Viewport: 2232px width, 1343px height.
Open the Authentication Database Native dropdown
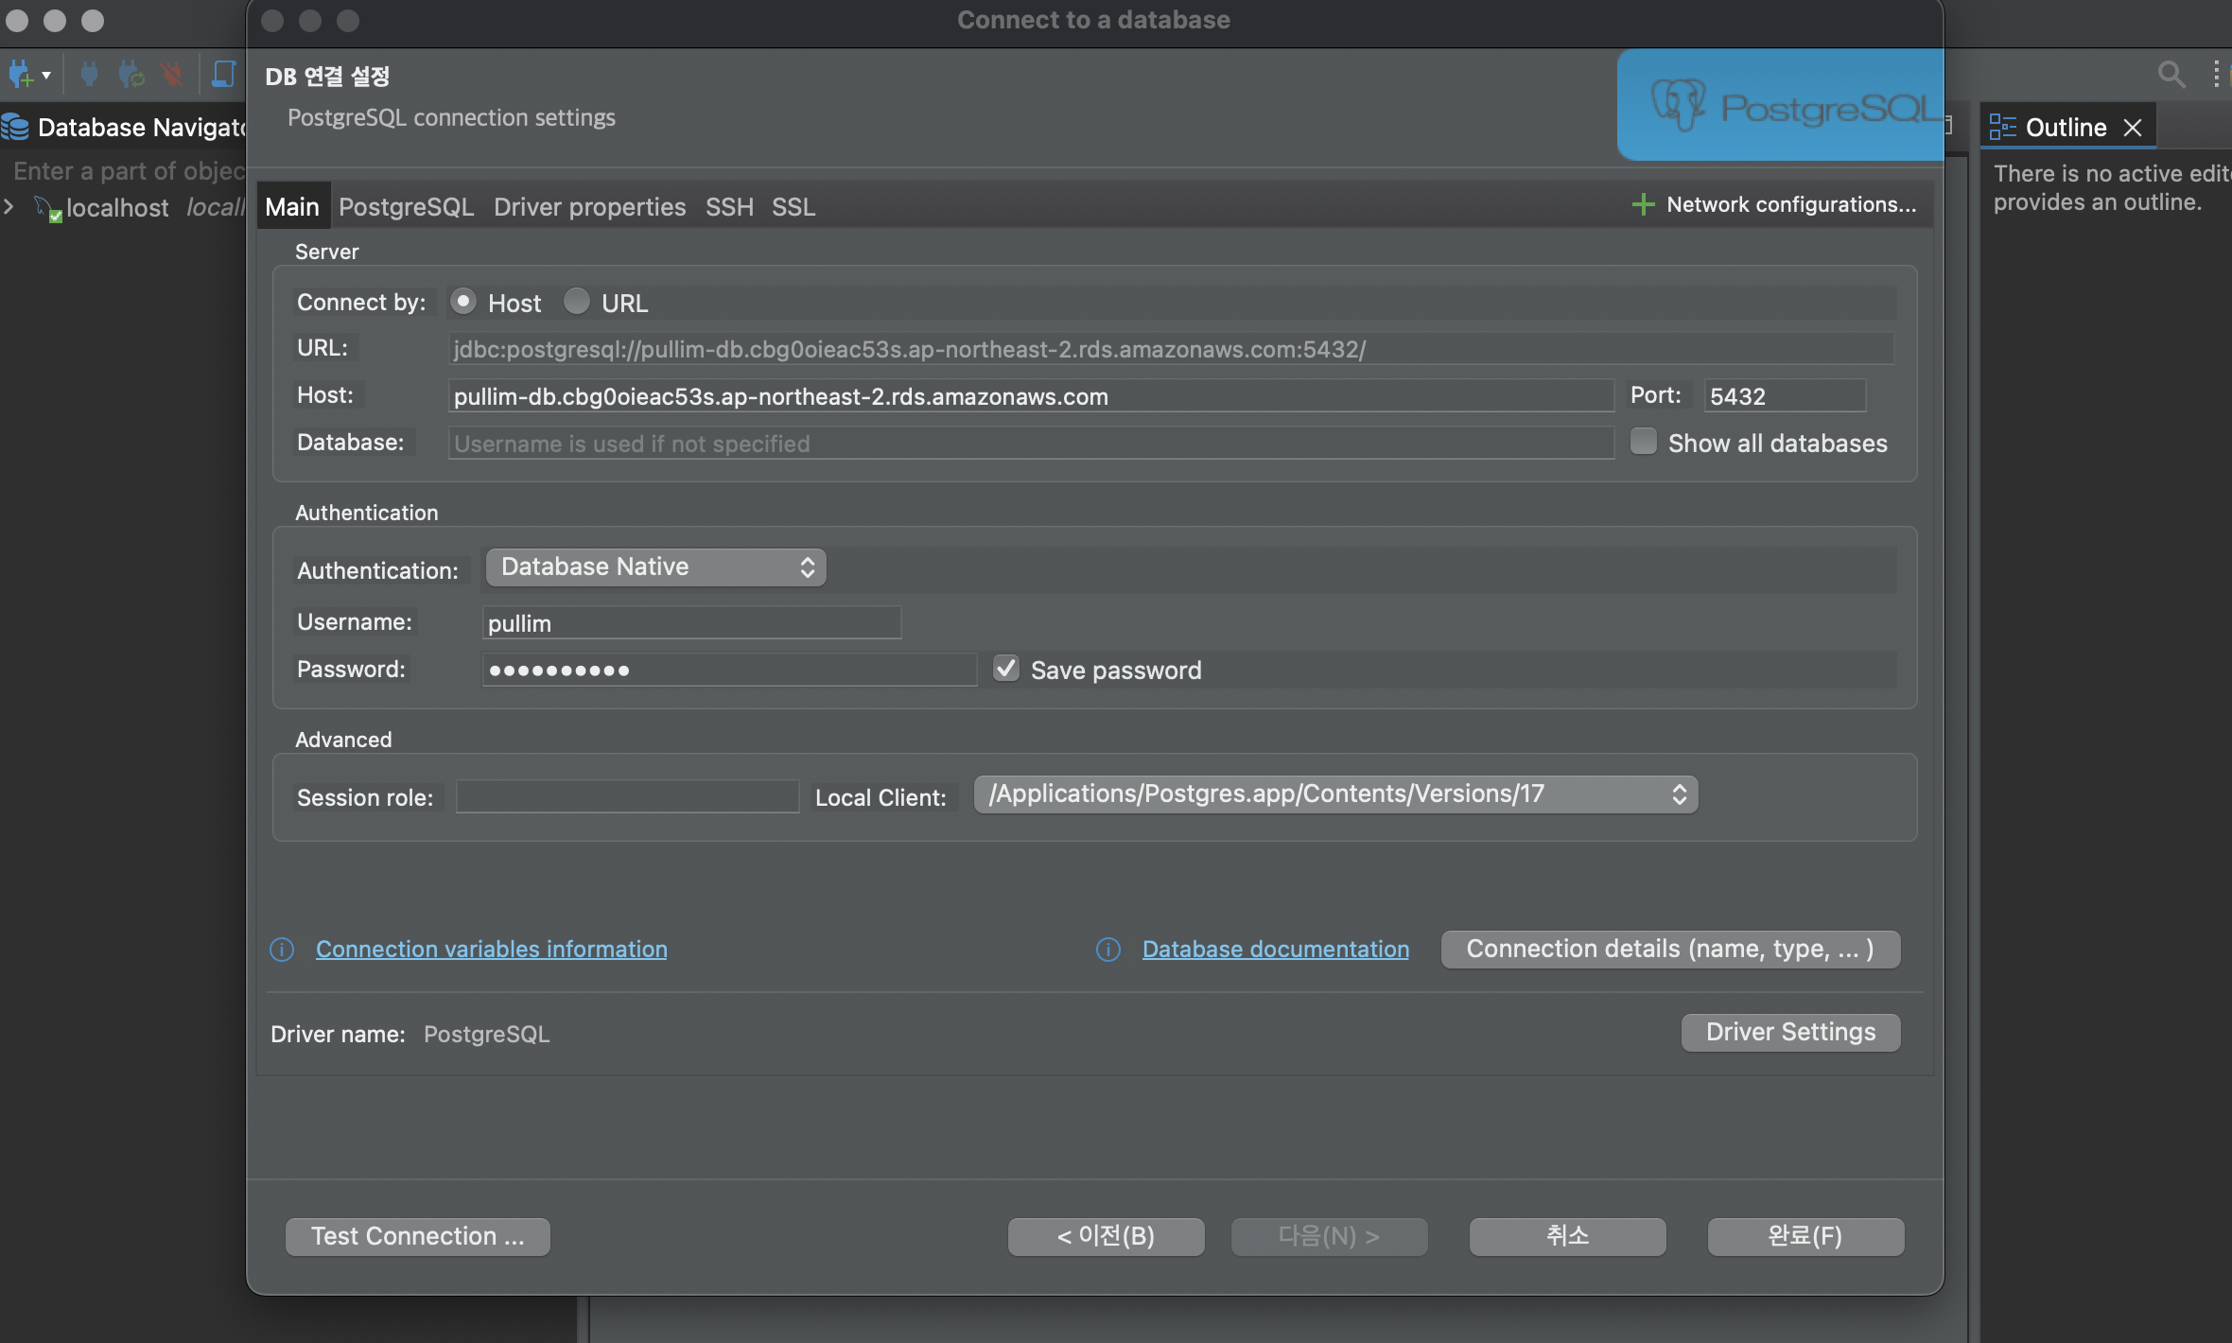pos(655,567)
